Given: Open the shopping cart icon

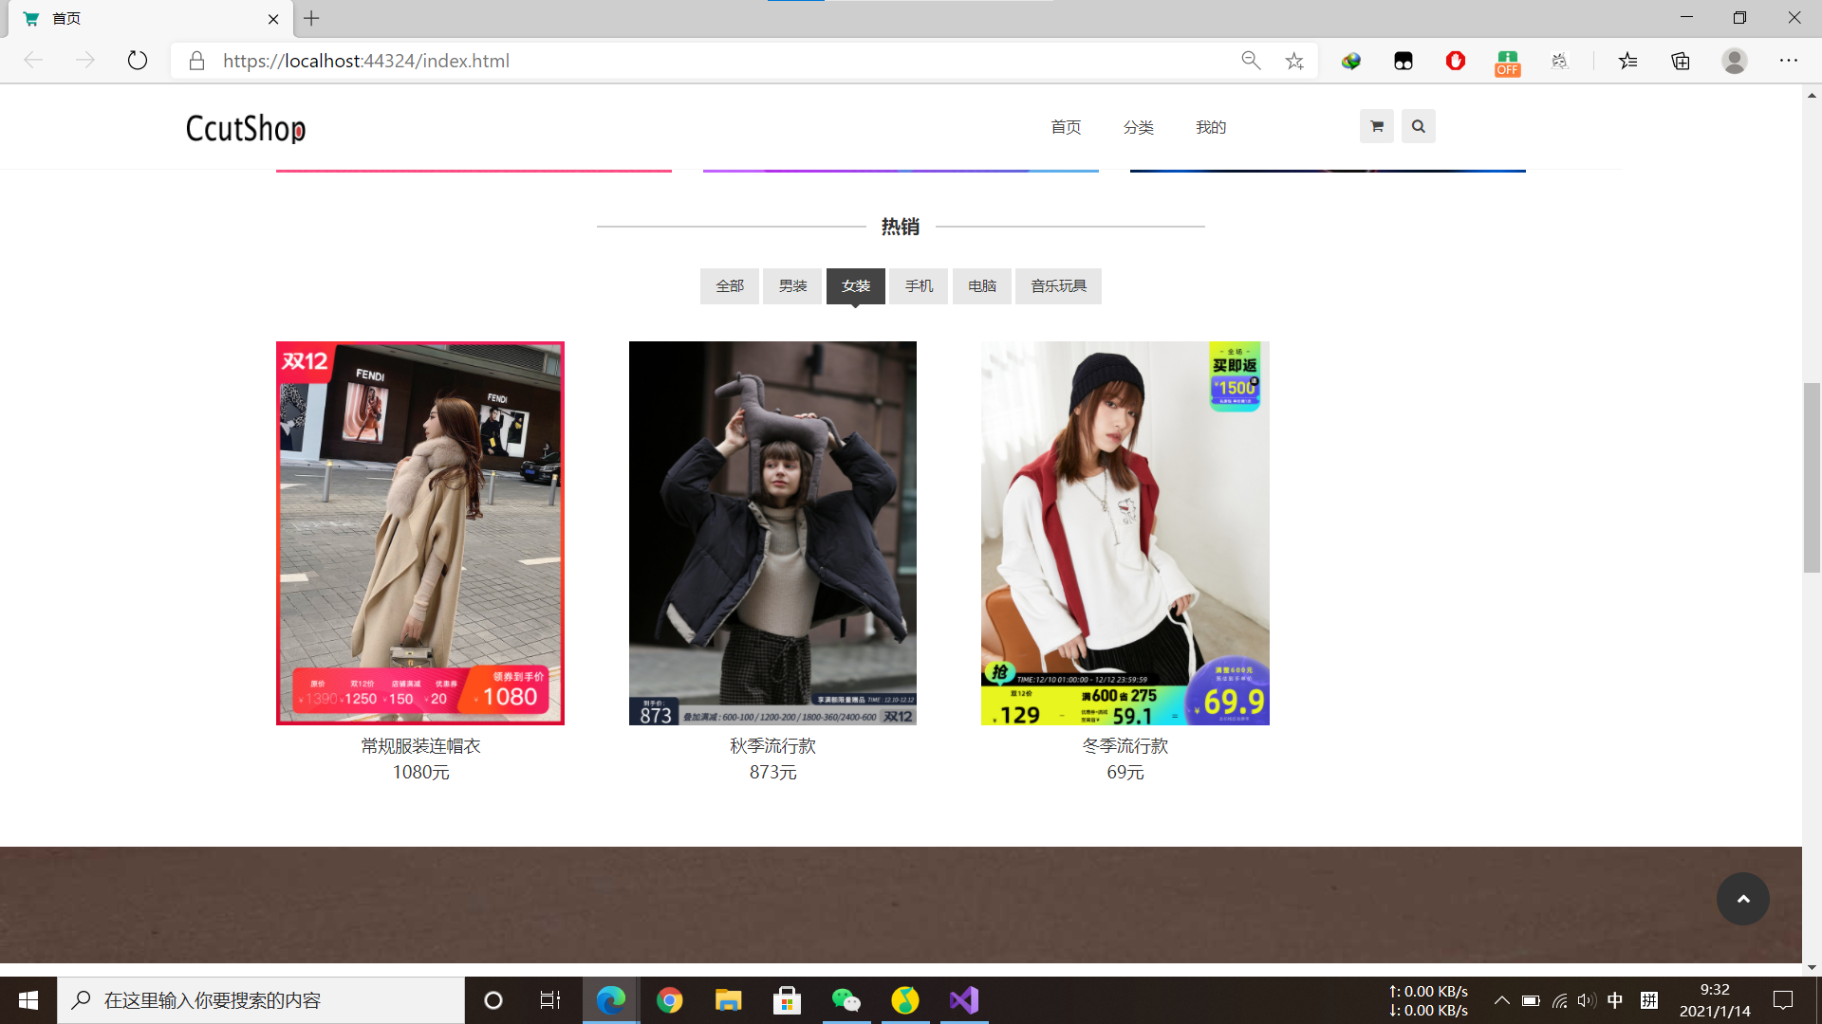Looking at the screenshot, I should 1376,126.
